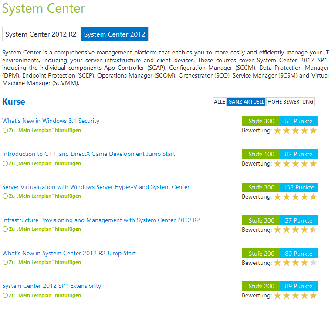This screenshot has width=335, height=311.
Task: Click the 82 Punkte badge
Action: 299,154
